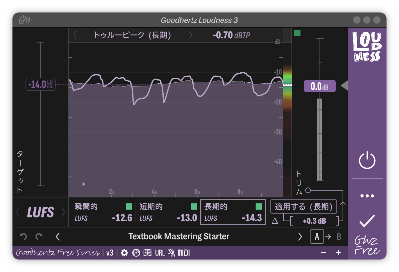Viewport: 399px width, 272px height.
Task: Click the v3 version label
Action: (110, 253)
